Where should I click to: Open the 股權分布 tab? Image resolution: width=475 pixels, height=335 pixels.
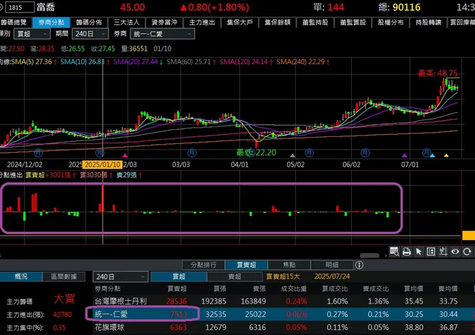(x=390, y=22)
